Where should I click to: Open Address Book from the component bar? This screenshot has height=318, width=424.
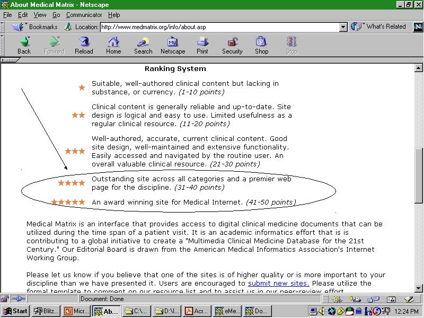click(391, 299)
